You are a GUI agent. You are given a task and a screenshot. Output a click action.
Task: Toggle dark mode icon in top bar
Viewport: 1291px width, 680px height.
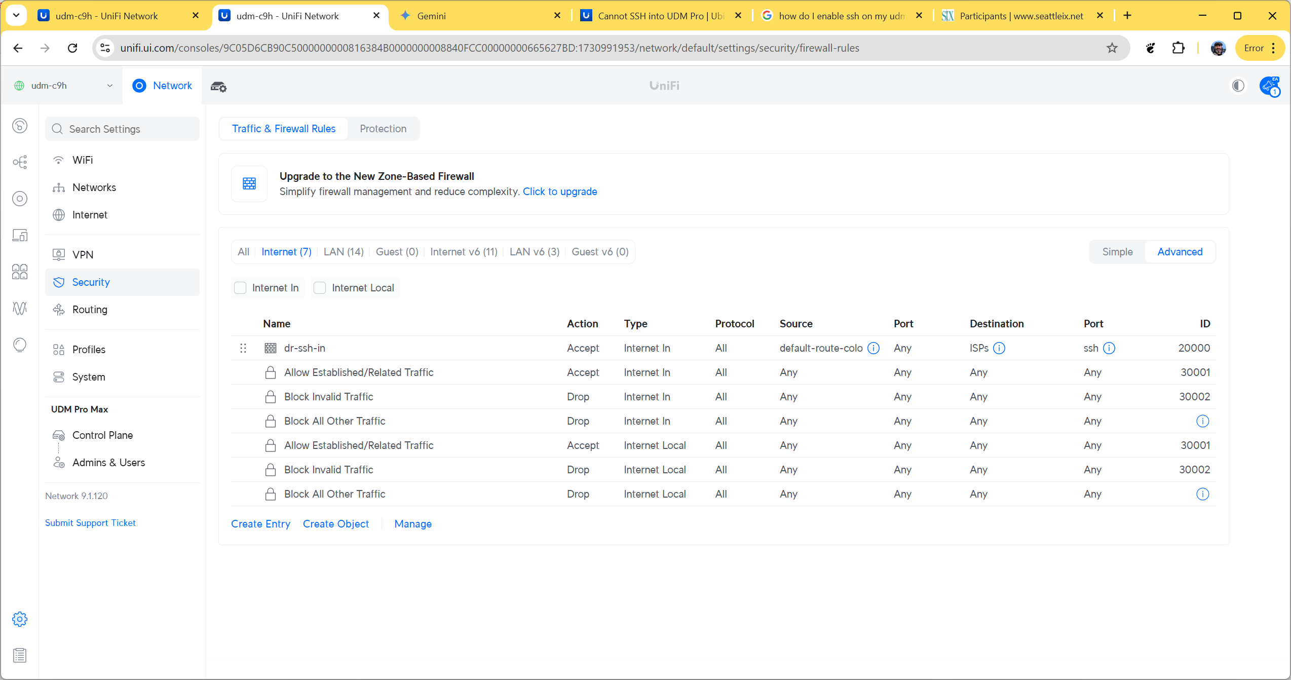[x=1238, y=86]
